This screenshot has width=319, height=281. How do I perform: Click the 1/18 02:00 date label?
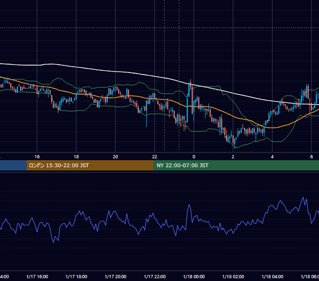233,276
